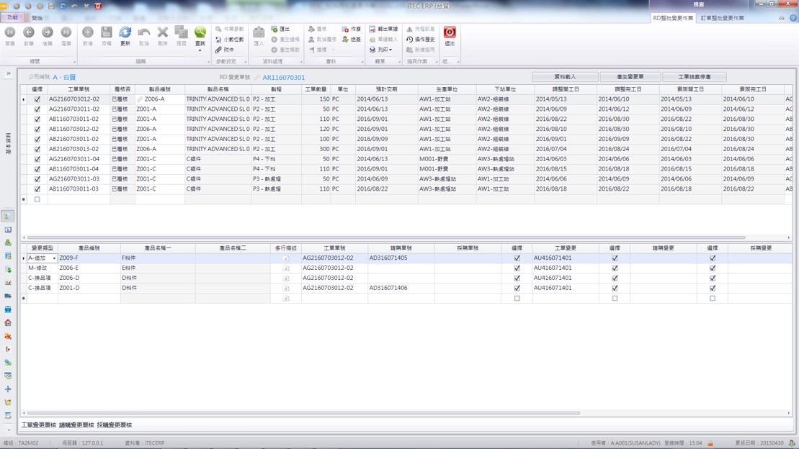Open the 查詢 search dropdown arrow
Image resolution: width=799 pixels, height=449 pixels.
coord(200,51)
